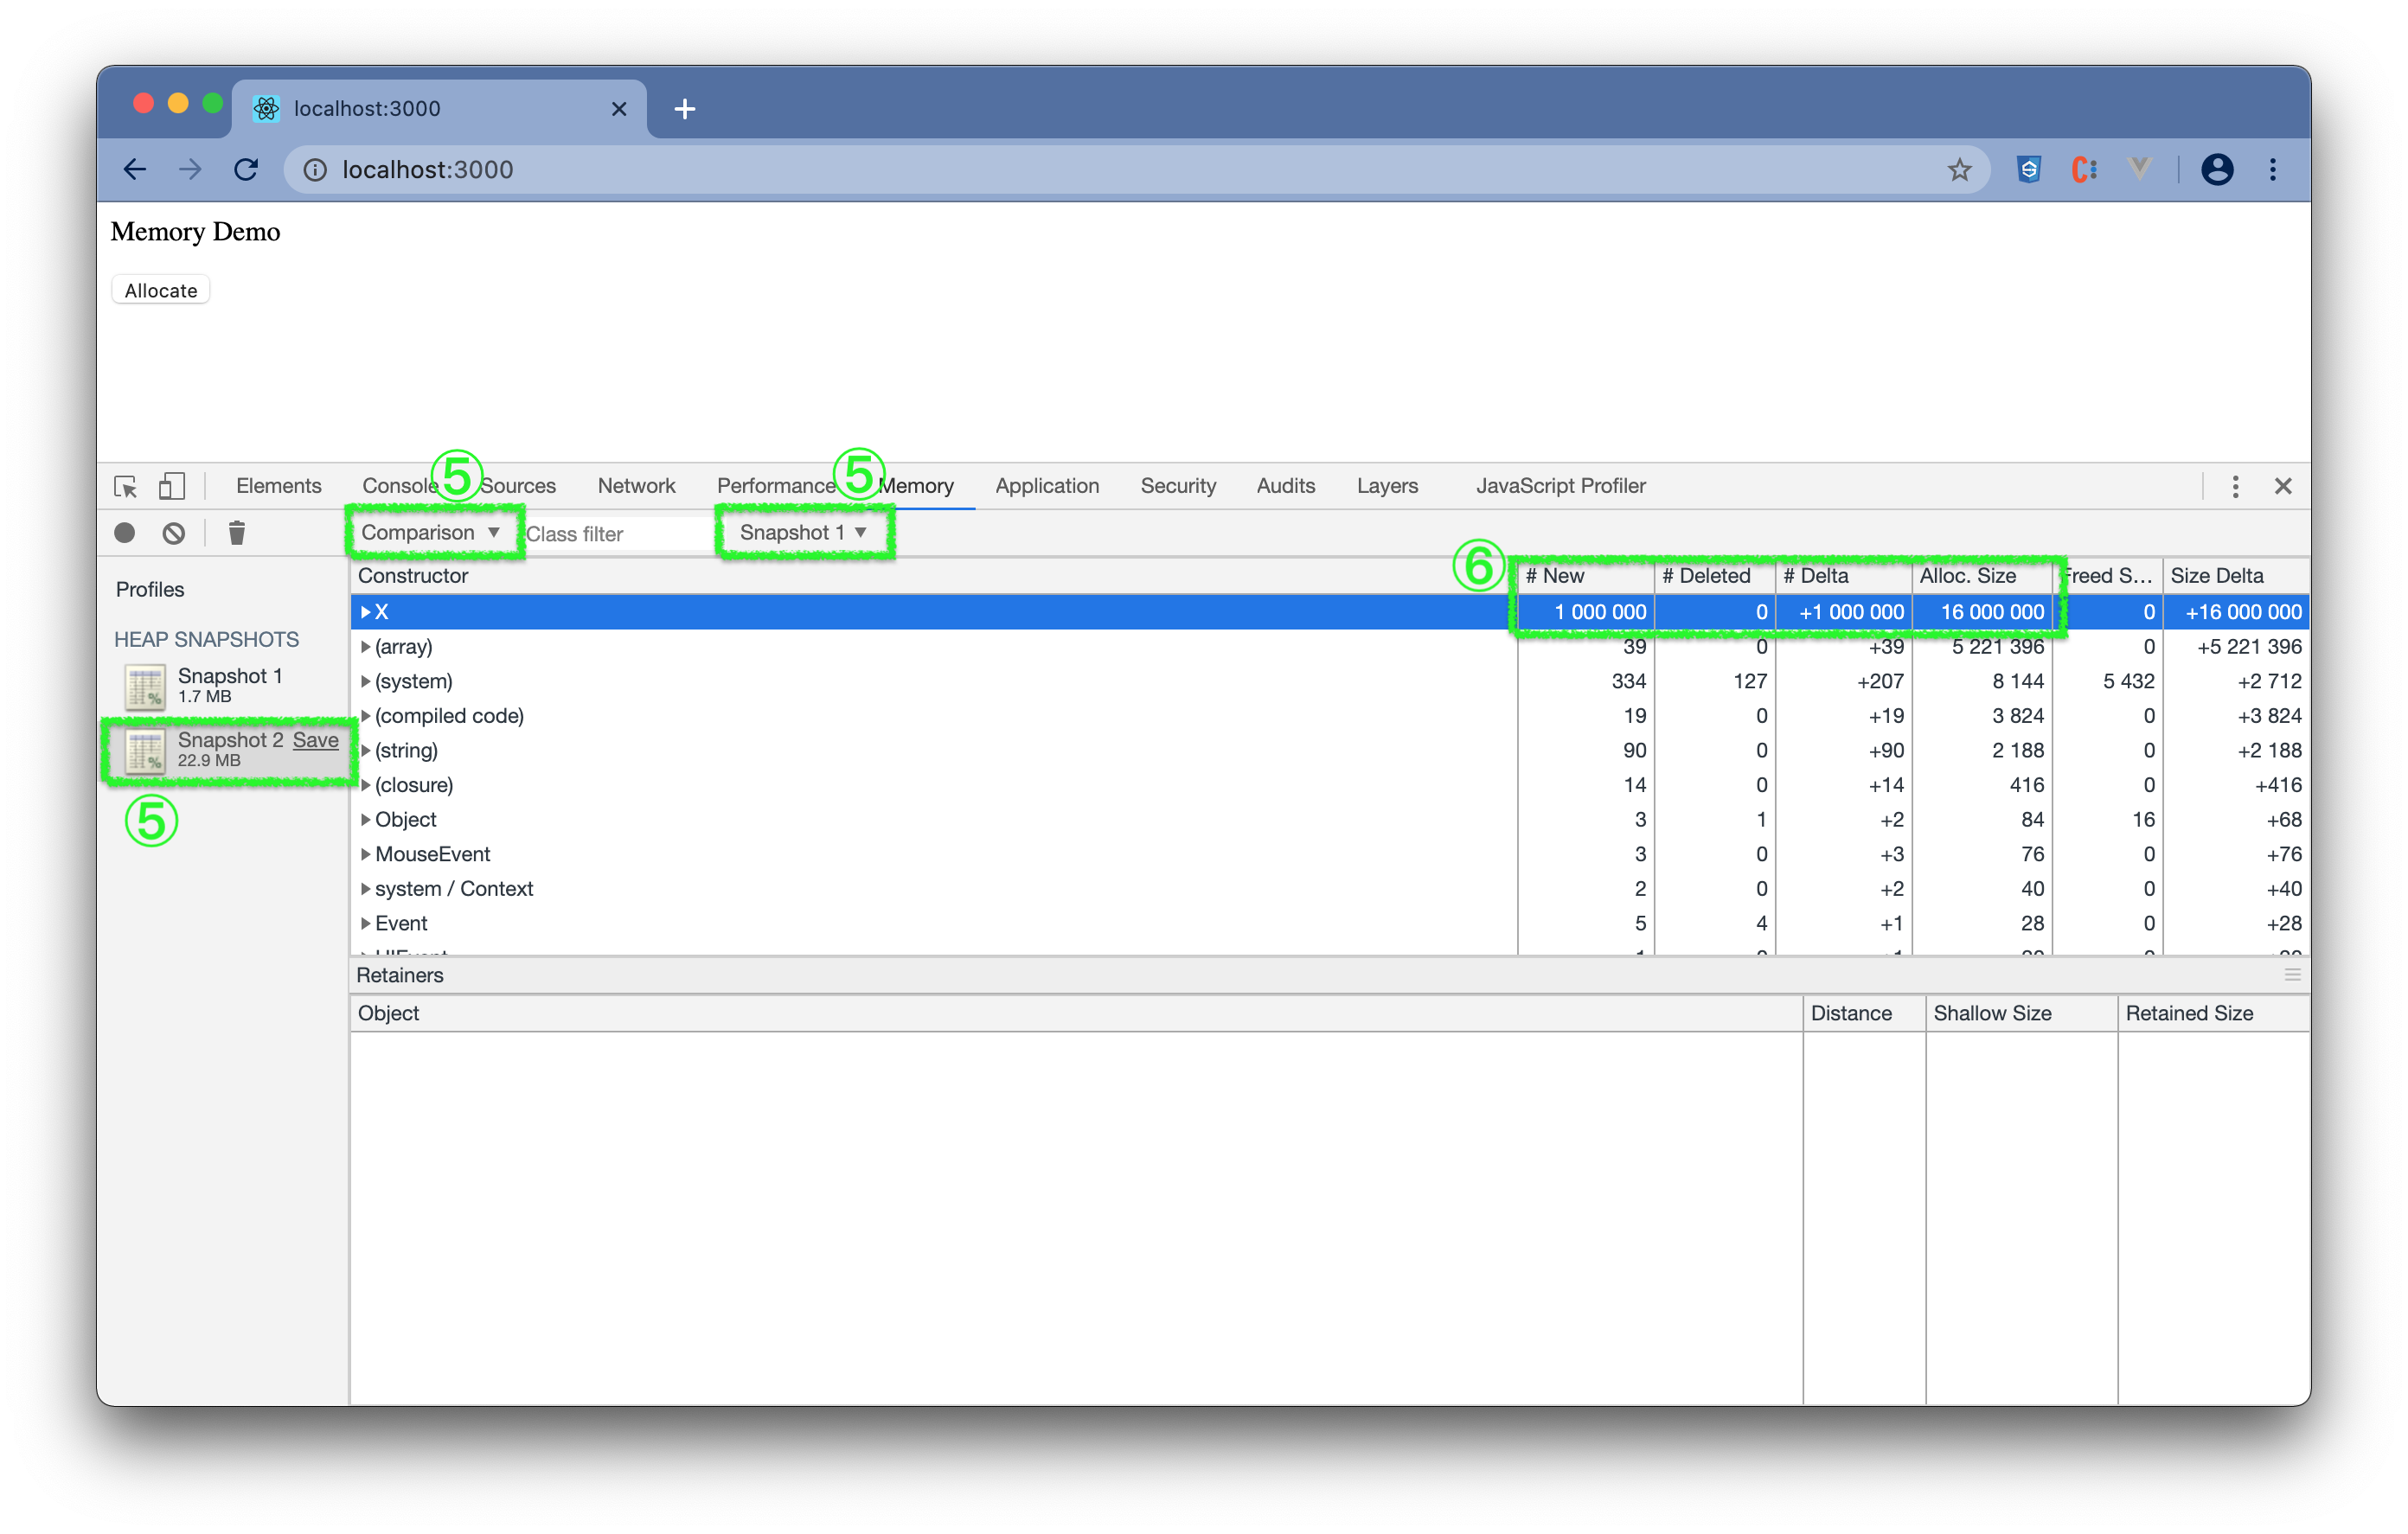Open the Comparison view dropdown
Screen dimensions: 2408x1534
[430, 533]
